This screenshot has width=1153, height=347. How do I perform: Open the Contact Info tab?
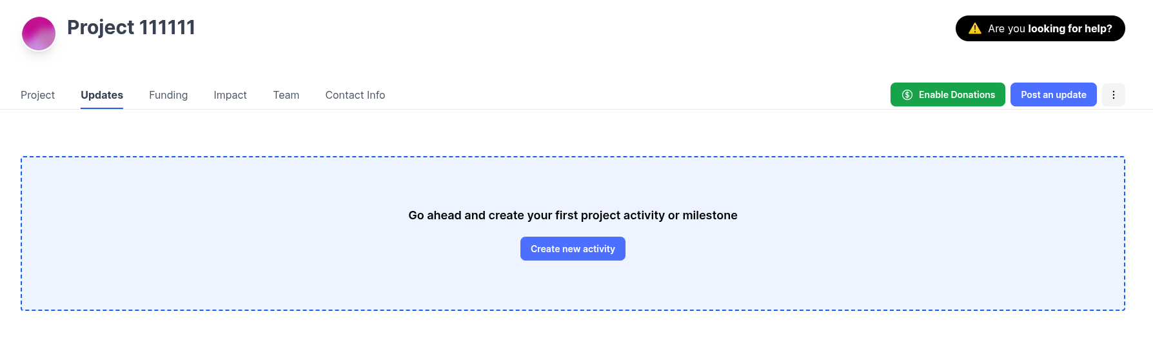pos(355,95)
